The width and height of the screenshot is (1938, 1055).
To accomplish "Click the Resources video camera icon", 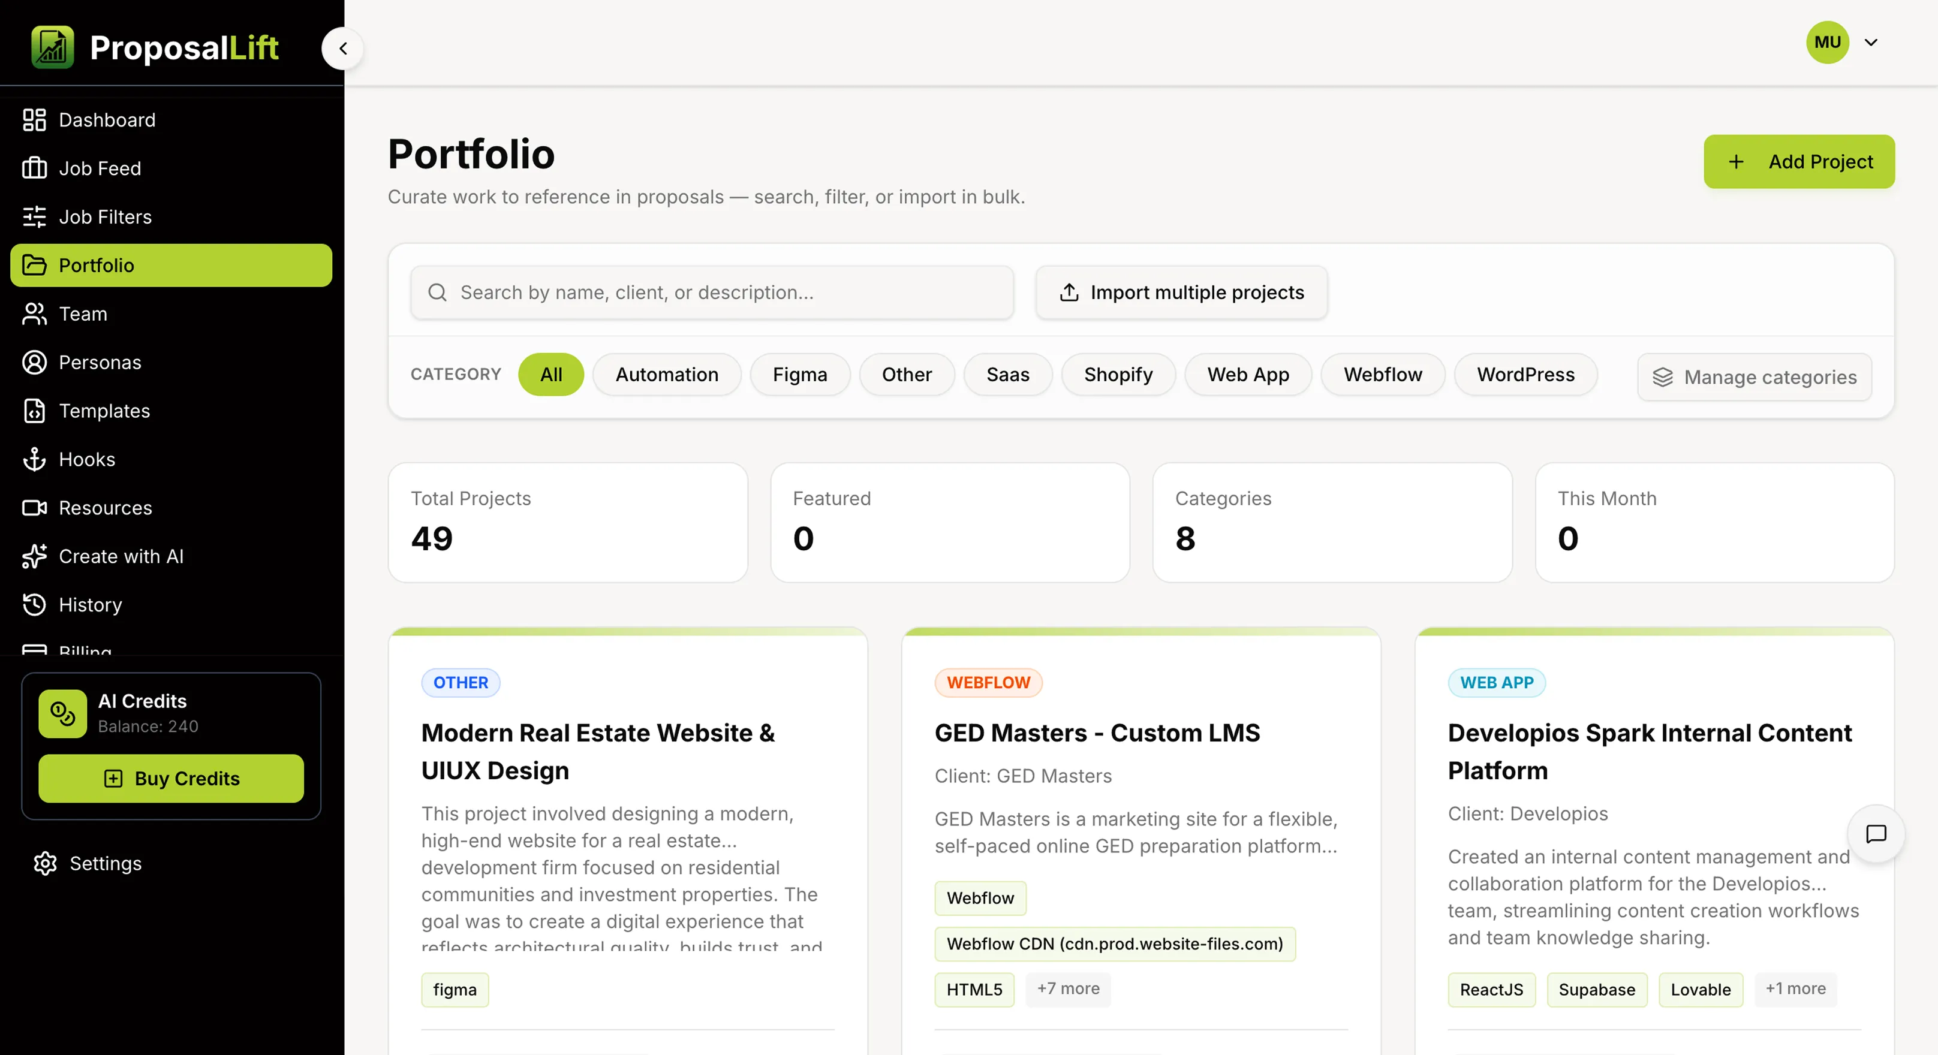I will pos(34,508).
